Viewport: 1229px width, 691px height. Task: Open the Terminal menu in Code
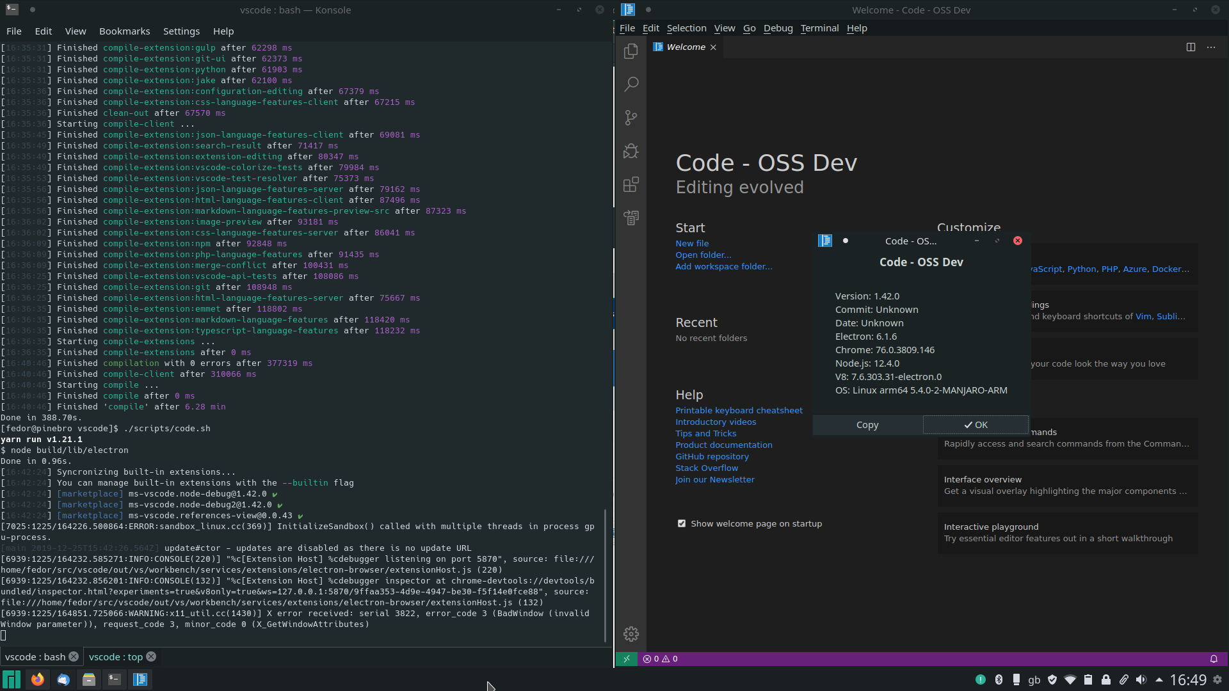pyautogui.click(x=819, y=28)
